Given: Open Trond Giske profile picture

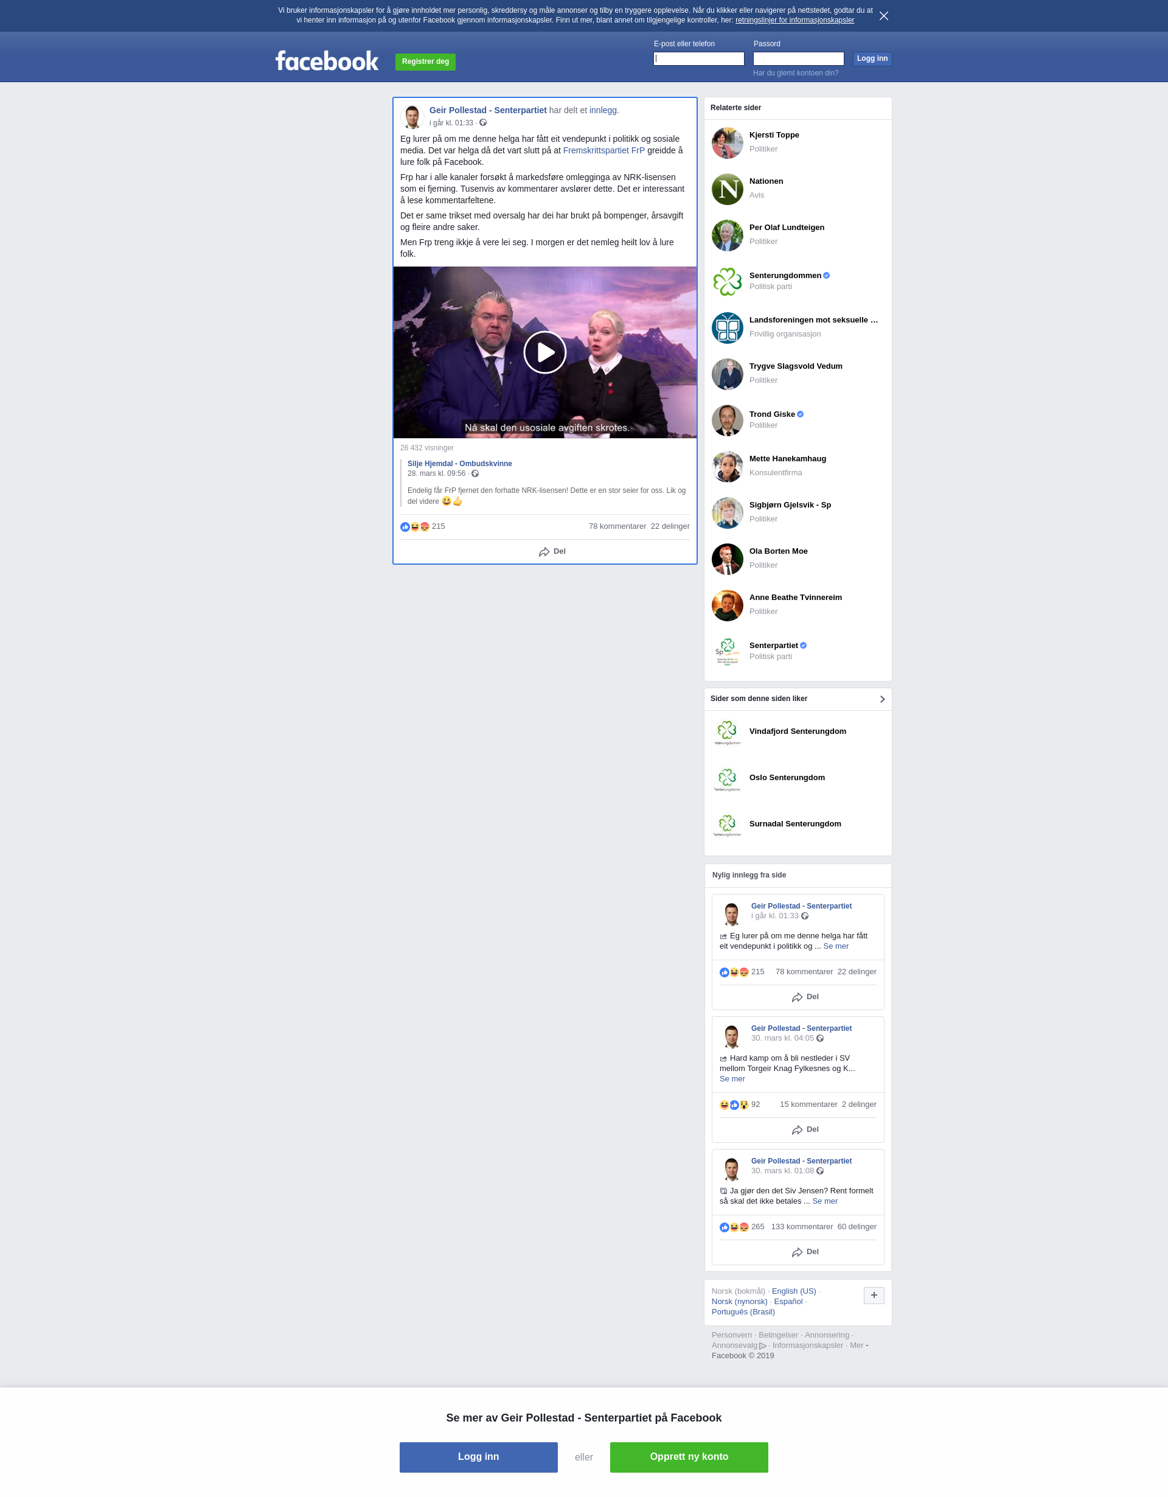Looking at the screenshot, I should click(x=728, y=420).
